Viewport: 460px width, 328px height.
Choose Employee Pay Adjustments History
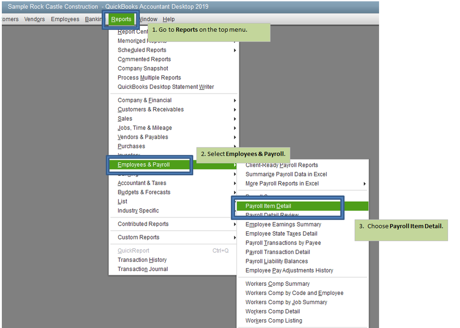303,270
